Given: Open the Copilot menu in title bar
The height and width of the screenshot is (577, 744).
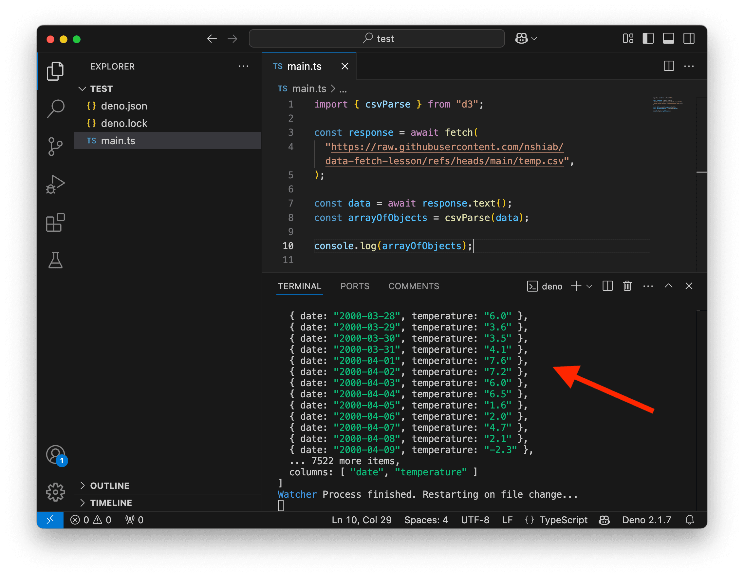Looking at the screenshot, I should click(x=526, y=39).
